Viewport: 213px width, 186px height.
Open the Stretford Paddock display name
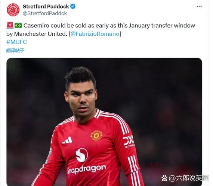click(x=46, y=6)
